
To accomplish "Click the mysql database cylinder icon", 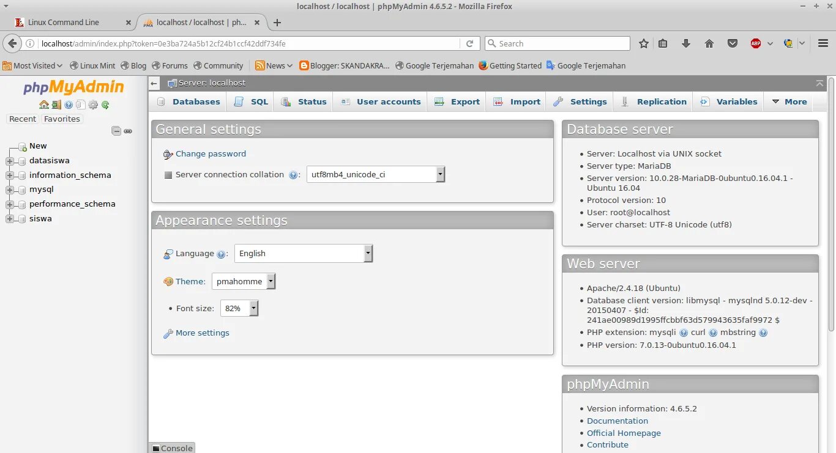I will (x=22, y=190).
